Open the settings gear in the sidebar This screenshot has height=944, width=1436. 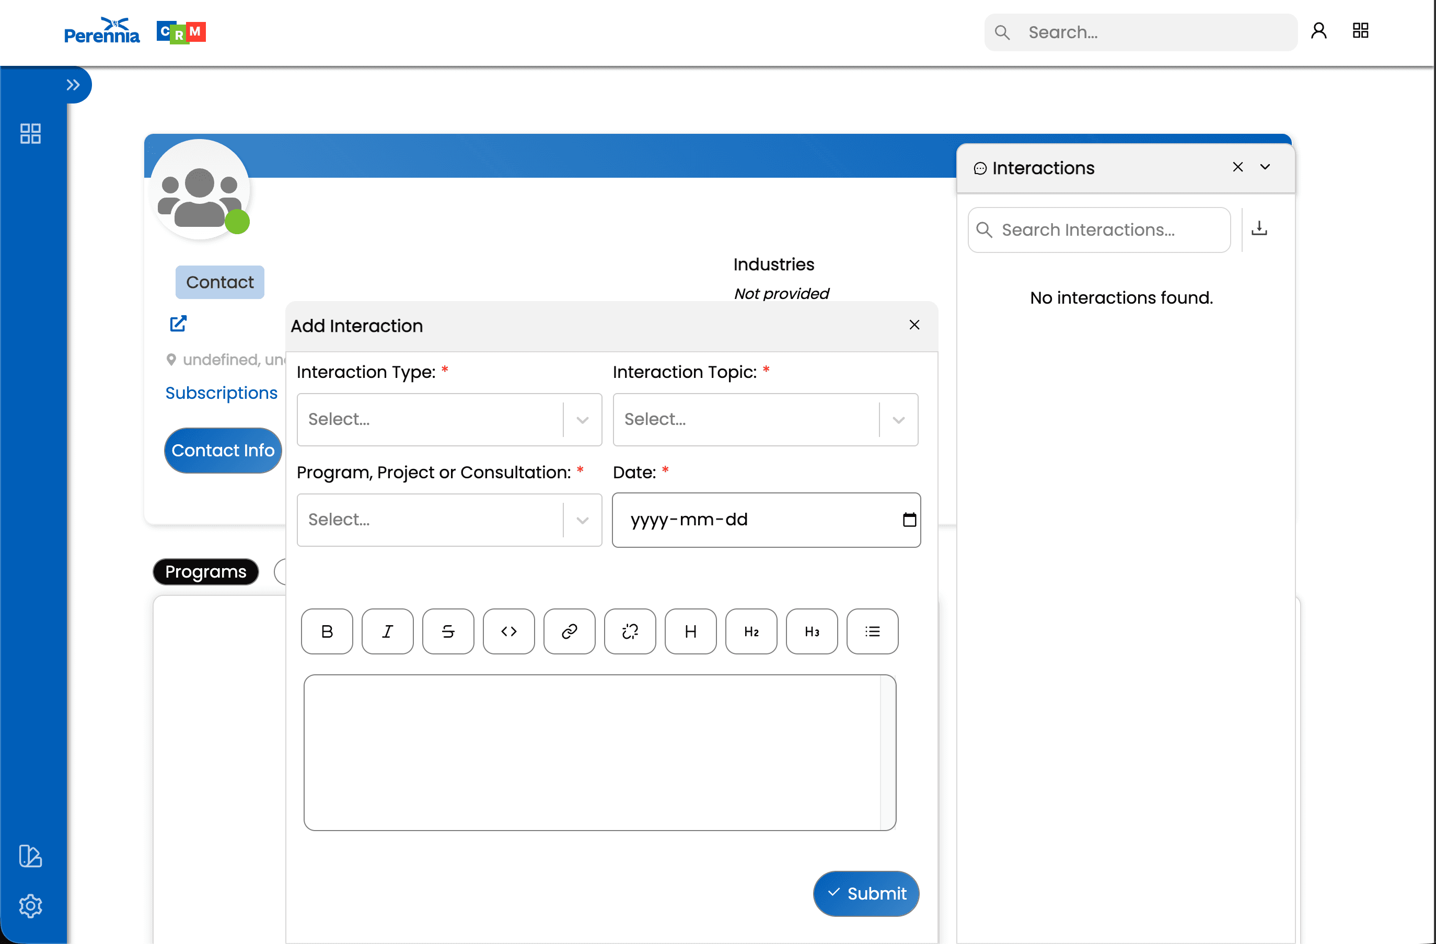click(30, 905)
